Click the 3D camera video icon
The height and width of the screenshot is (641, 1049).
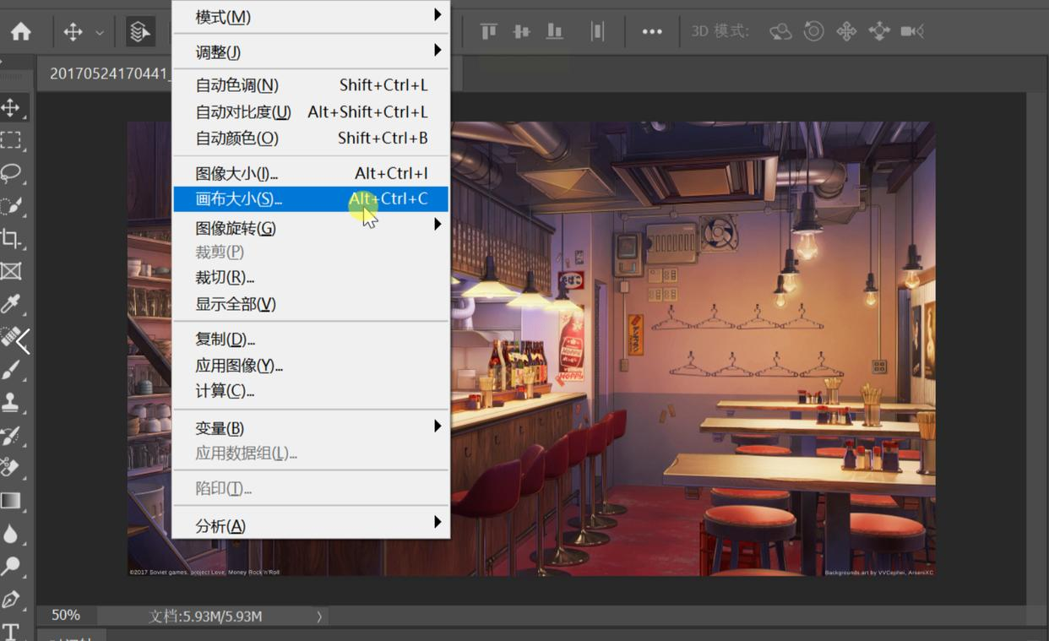tap(911, 32)
